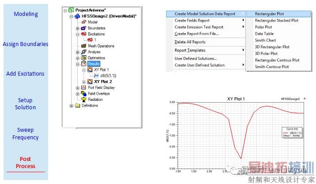This screenshot has height=184, width=316.
Task: Choose User Defined Solutions menu entry
Action: click(x=206, y=58)
